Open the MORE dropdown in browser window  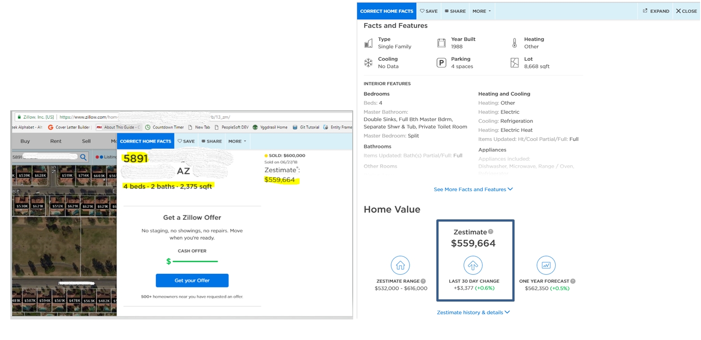point(237,141)
